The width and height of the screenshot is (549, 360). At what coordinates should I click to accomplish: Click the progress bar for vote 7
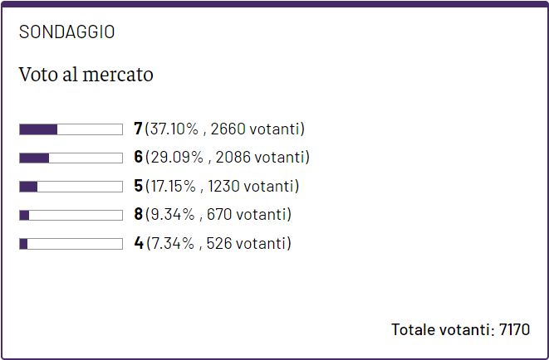click(71, 129)
